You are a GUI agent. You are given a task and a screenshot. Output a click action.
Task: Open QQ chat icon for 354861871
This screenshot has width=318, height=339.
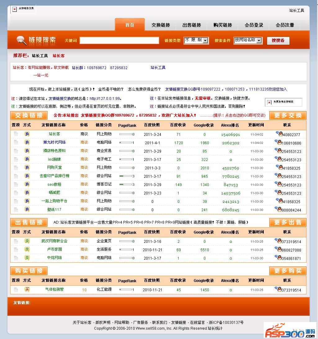278,257
